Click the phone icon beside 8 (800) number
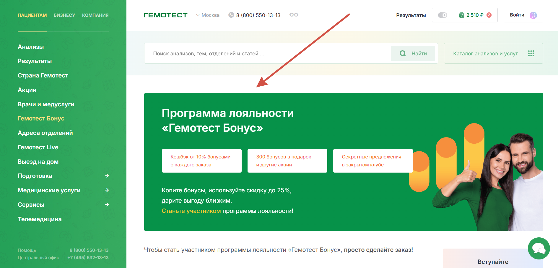558x268 pixels. (231, 15)
